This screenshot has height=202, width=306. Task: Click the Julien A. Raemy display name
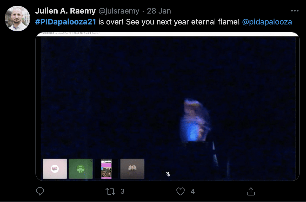coord(65,11)
